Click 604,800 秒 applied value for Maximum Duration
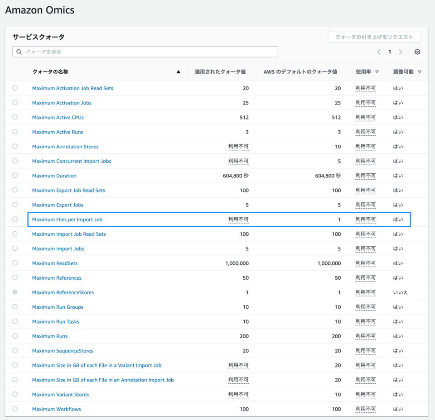This screenshot has height=420, width=435. click(x=236, y=176)
